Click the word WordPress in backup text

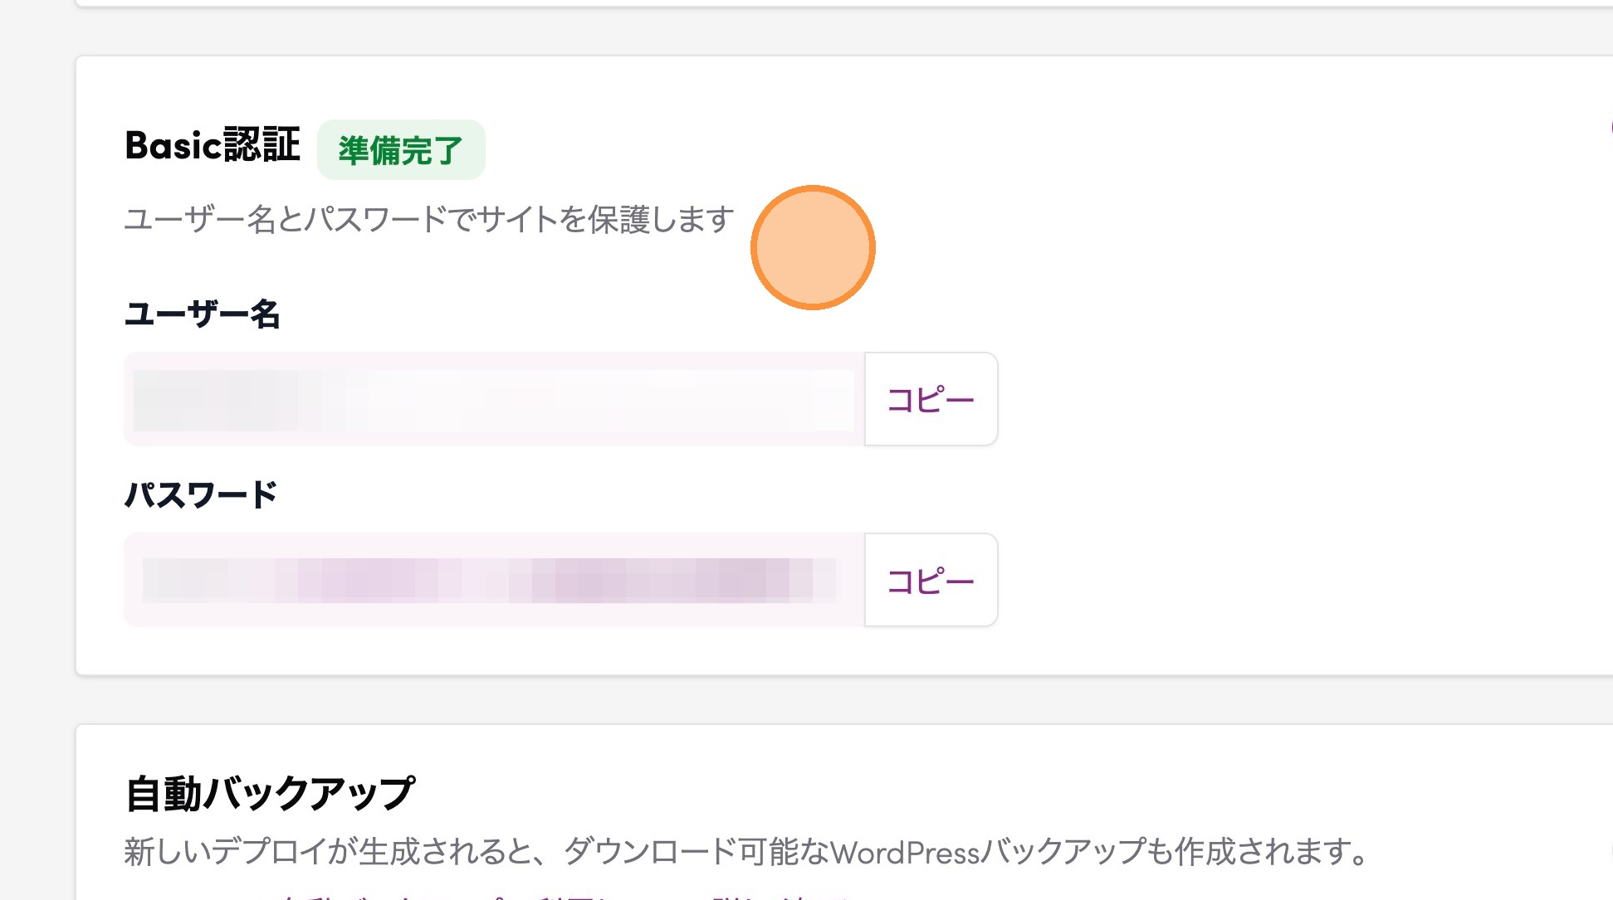click(905, 853)
